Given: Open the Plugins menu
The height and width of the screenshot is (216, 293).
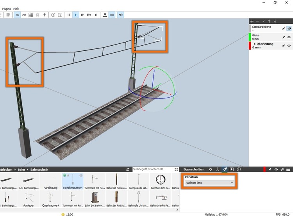Looking at the screenshot, I should click(6, 9).
